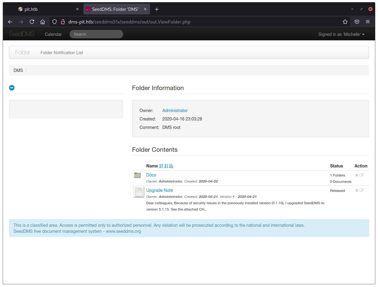378x287 pixels.
Task: Click the Administrator owner link
Action: click(x=175, y=111)
